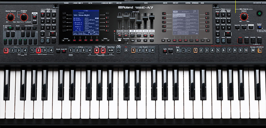
Task: Click the Mic/Line In Volume knob
Action: (x=244, y=16)
